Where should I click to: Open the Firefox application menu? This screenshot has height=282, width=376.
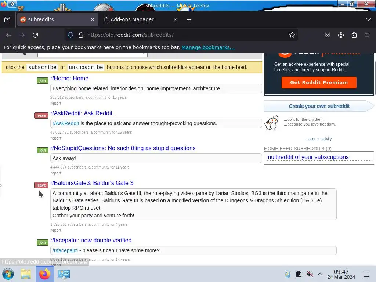click(367, 35)
